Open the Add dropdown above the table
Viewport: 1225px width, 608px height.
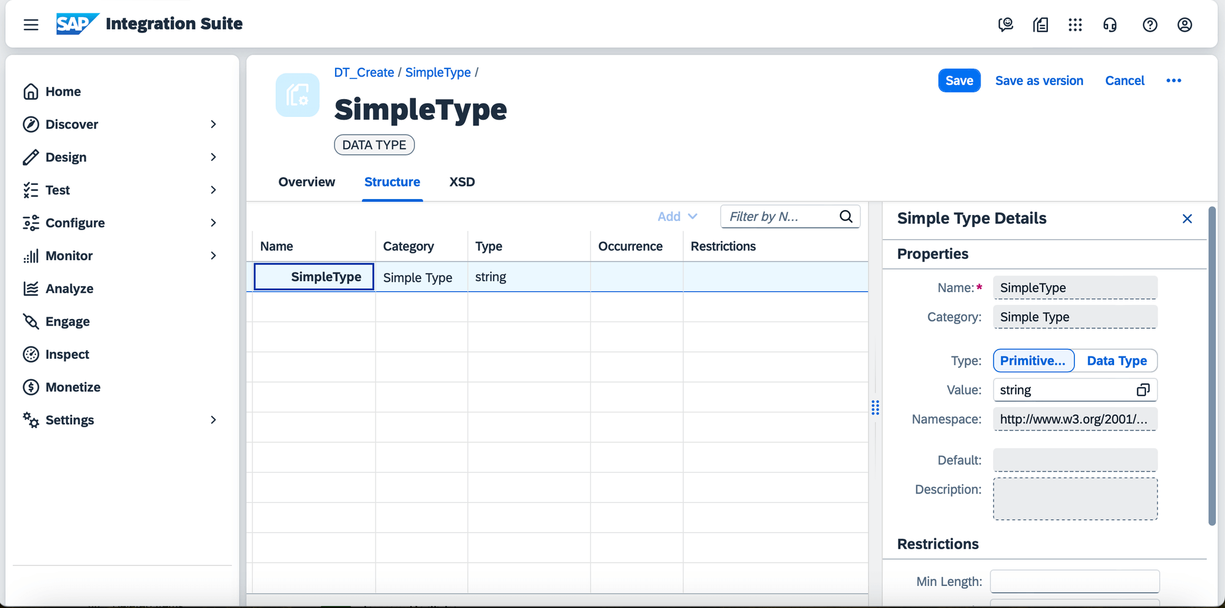[677, 216]
